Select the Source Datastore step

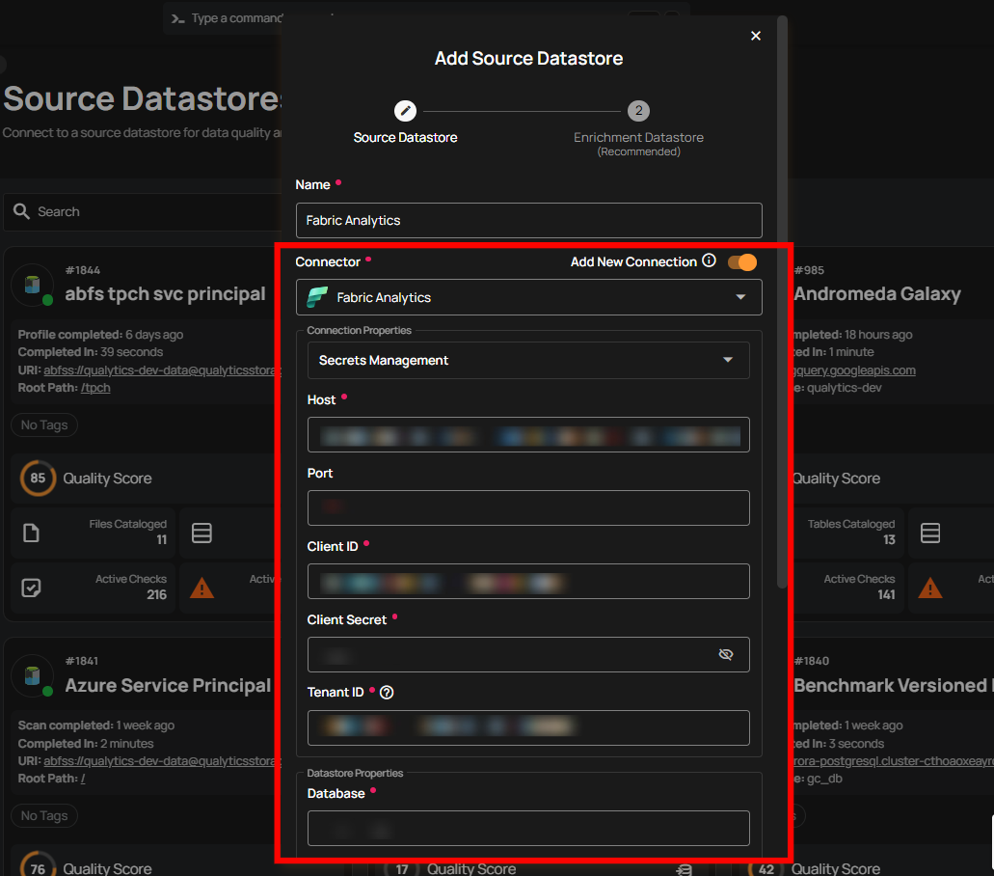click(x=405, y=110)
